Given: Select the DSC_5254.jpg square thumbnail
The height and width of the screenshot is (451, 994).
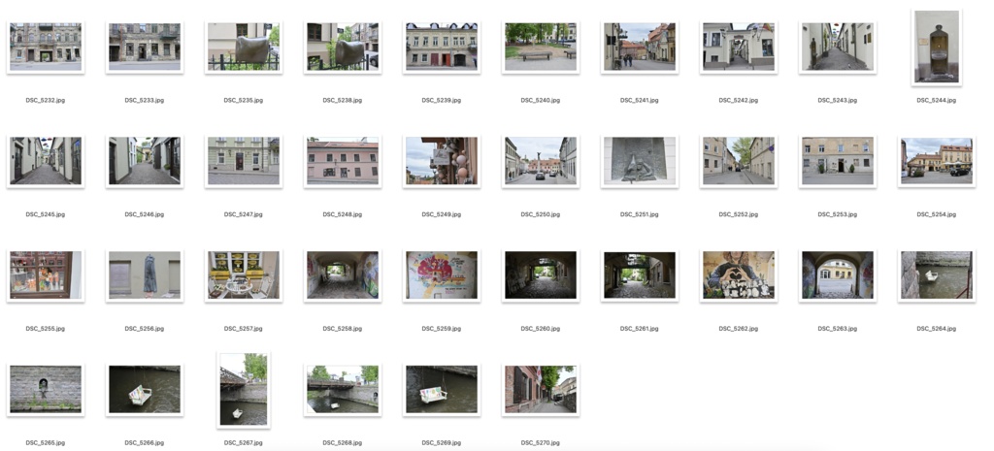Looking at the screenshot, I should pyautogui.click(x=937, y=162).
